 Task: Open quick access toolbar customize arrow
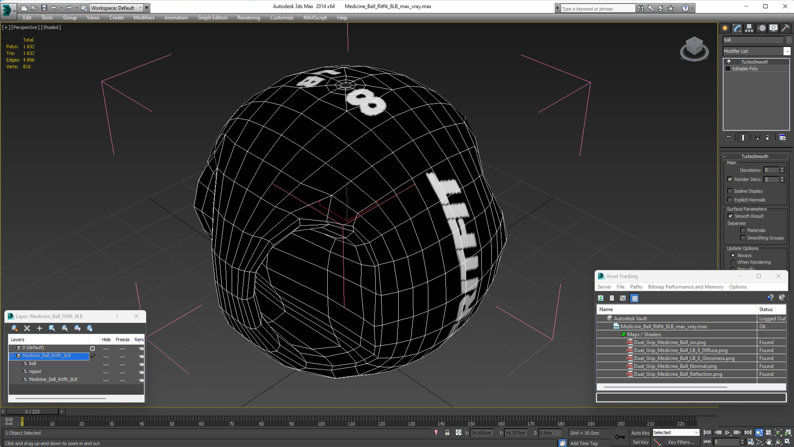pos(147,8)
